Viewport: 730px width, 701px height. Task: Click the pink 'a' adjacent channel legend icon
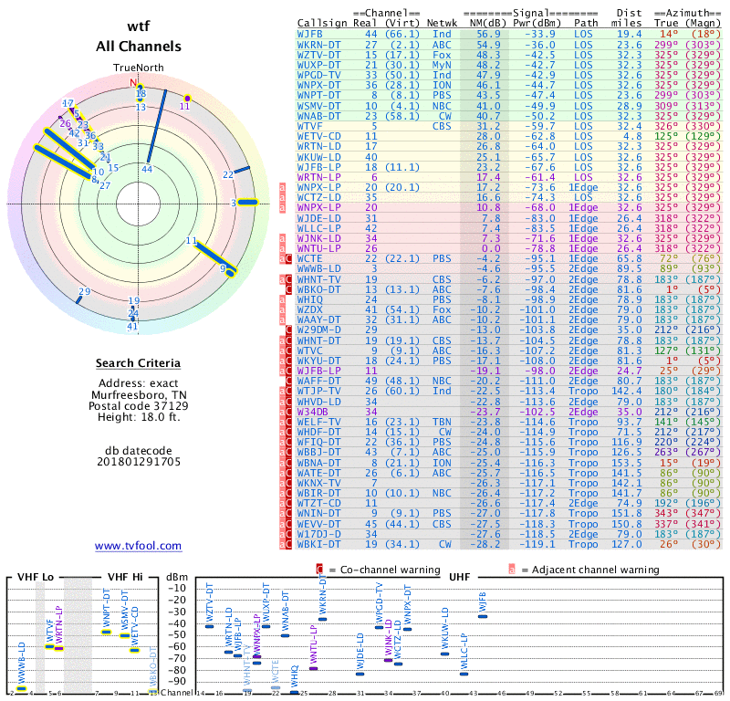(512, 570)
